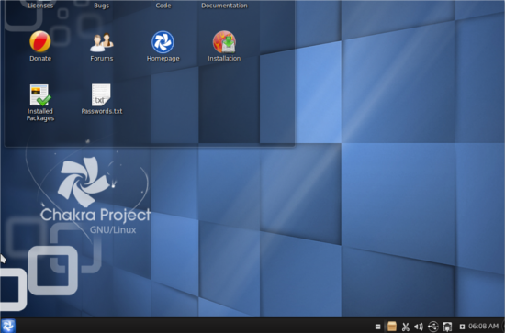Click the Documentation label
Image resolution: width=505 pixels, height=333 pixels.
tap(224, 6)
